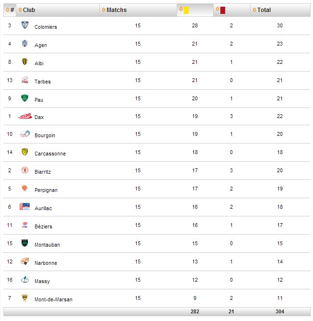Screen dimensions: 313x321
Task: Sort by the red card column
Action: coord(232,10)
